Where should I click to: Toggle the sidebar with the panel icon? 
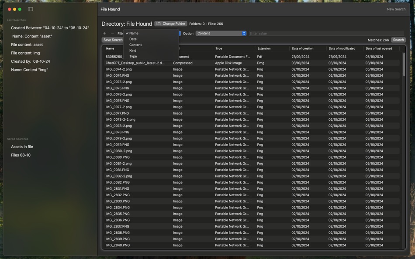pos(31,9)
